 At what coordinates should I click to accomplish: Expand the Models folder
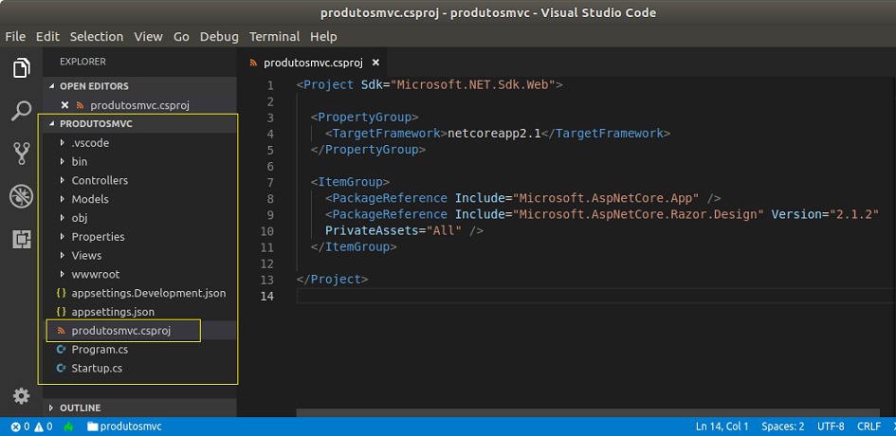coord(63,199)
